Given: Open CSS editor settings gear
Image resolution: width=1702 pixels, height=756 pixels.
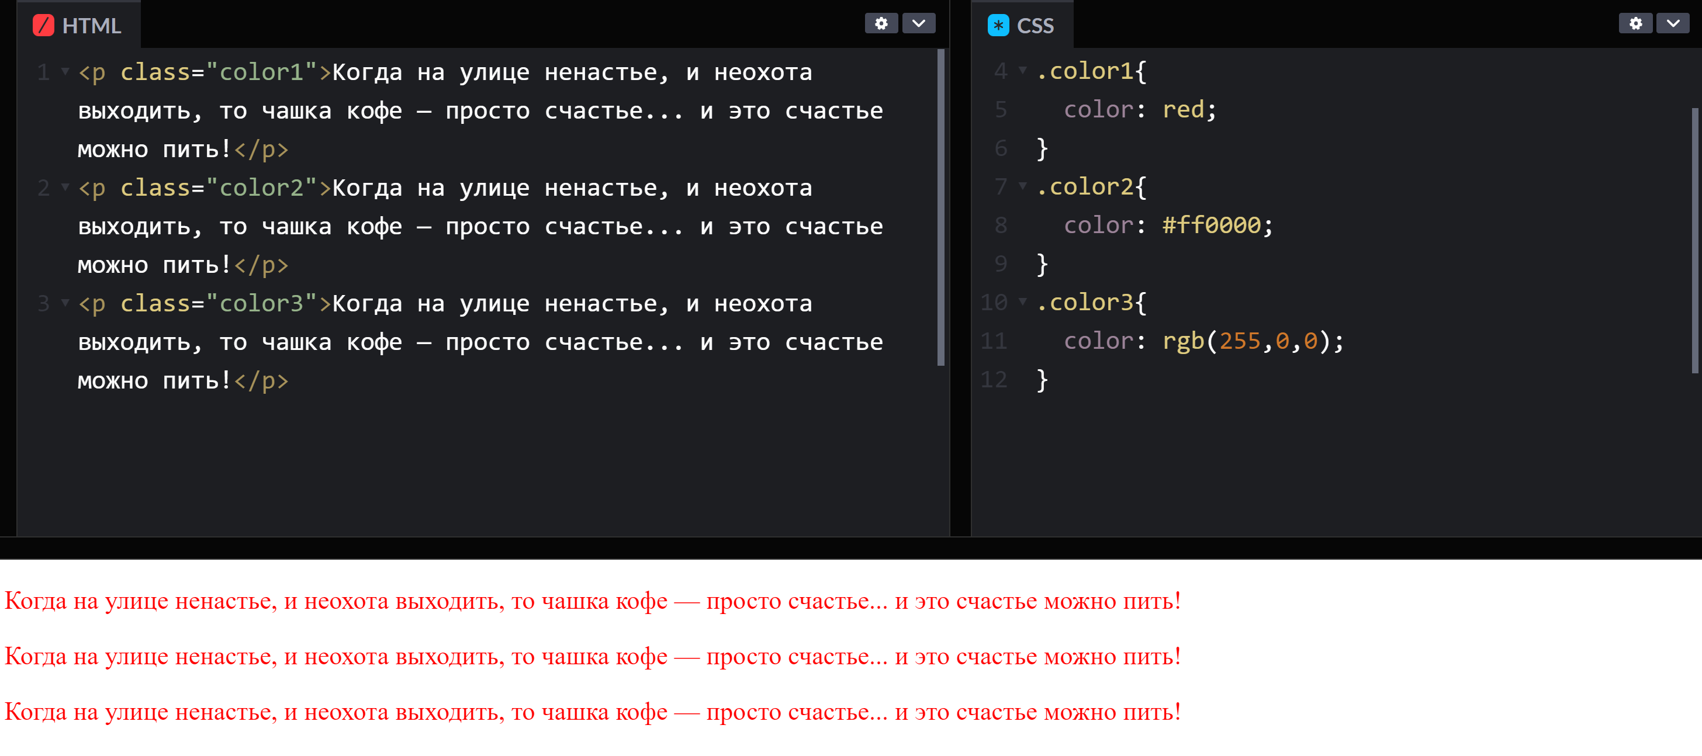Looking at the screenshot, I should click(x=1635, y=23).
